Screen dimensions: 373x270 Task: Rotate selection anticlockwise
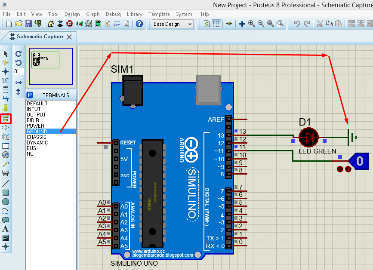pos(18,62)
